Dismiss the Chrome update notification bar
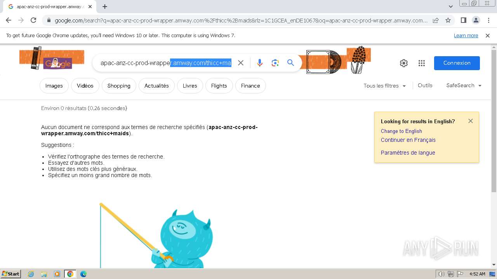The width and height of the screenshot is (497, 279). tap(488, 35)
